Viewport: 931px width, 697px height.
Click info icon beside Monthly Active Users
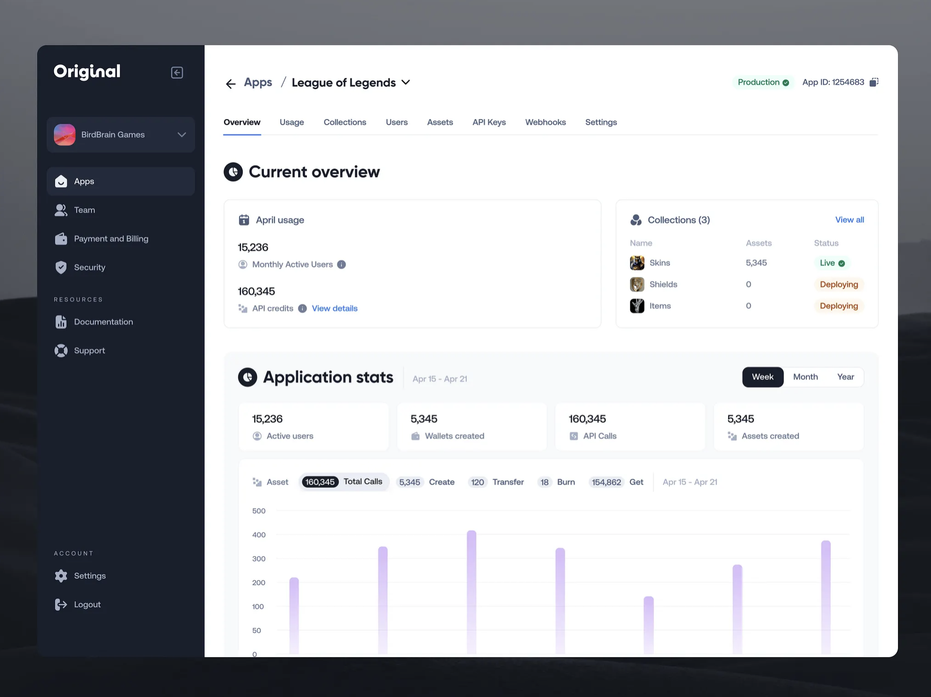pos(341,265)
